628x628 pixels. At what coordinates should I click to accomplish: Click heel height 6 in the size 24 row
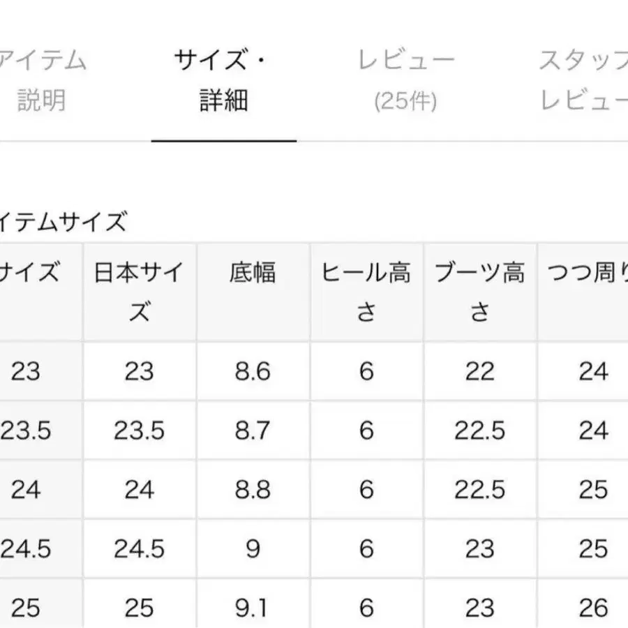pyautogui.click(x=366, y=490)
